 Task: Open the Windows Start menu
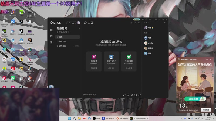pyautogui.click(x=69, y=118)
